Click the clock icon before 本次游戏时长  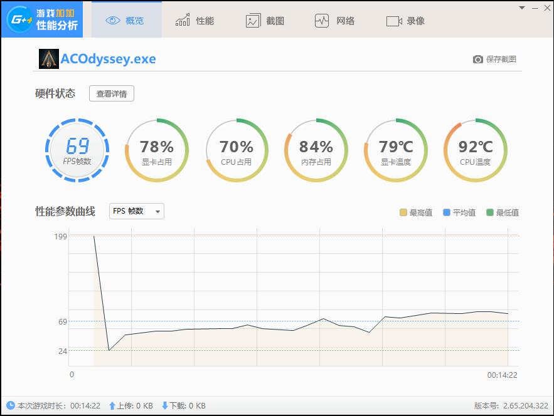coord(10,405)
